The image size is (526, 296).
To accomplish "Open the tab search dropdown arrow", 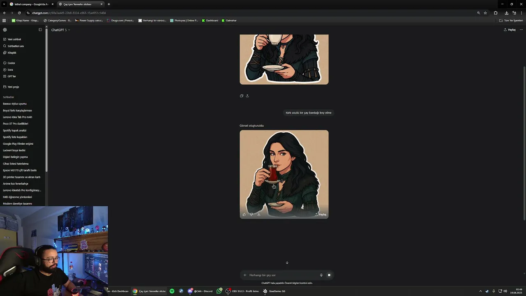I will (x=4, y=4).
